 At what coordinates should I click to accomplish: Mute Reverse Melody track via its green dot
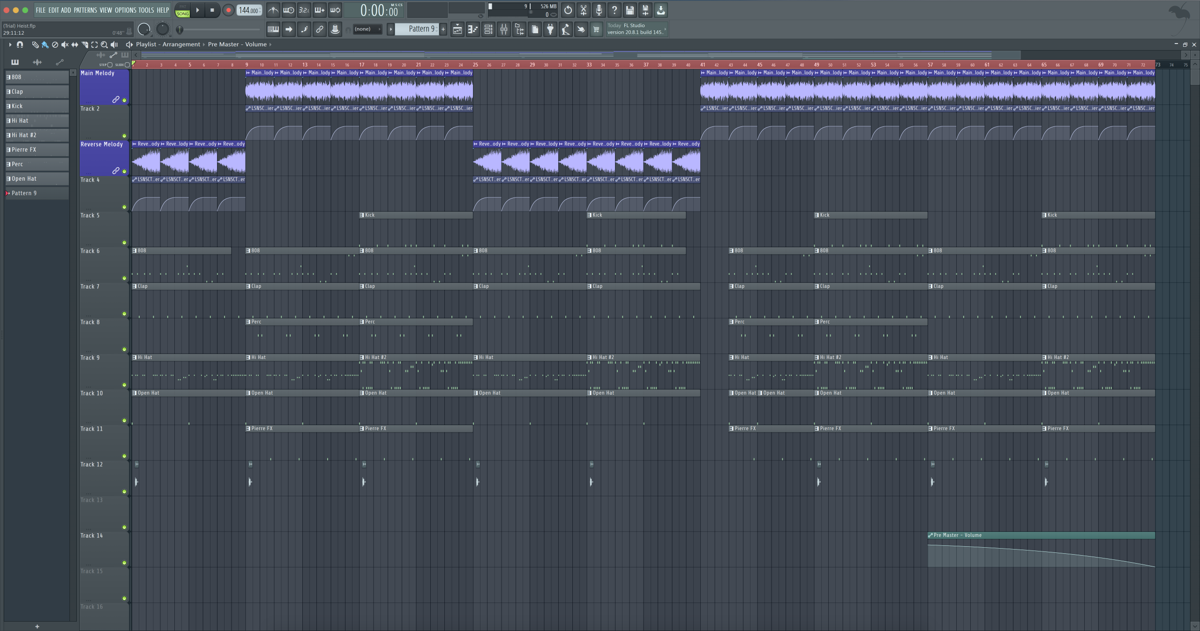(124, 171)
